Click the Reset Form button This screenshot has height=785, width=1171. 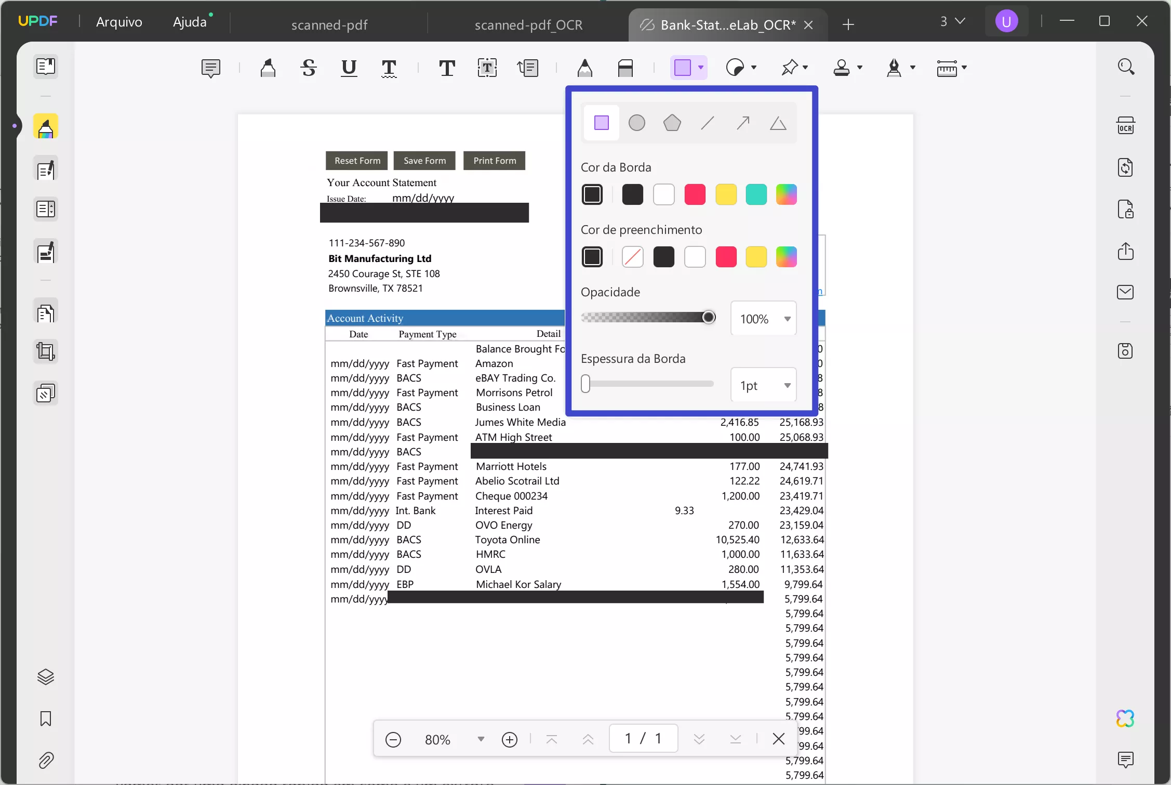pyautogui.click(x=357, y=161)
